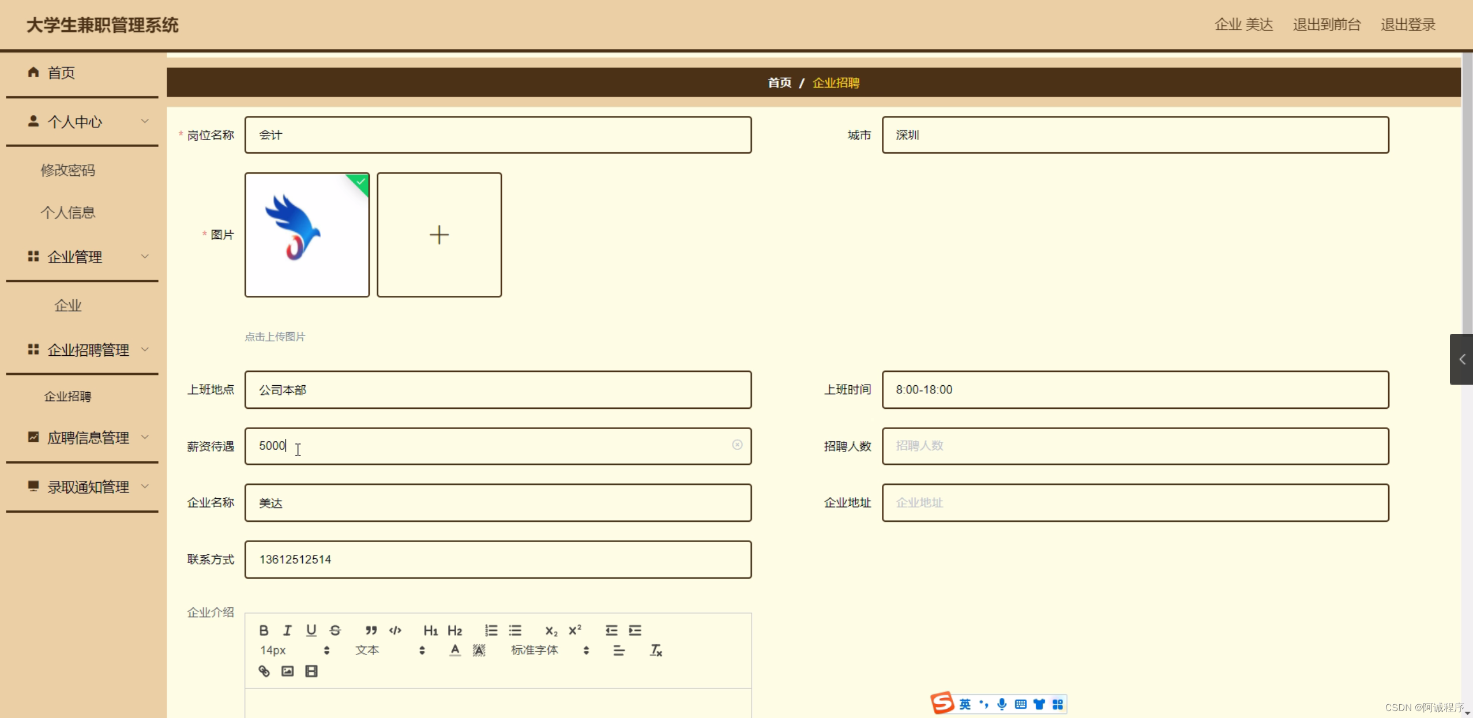Insert an ordered numbered list
Viewport: 1473px width, 718px height.
(491, 630)
